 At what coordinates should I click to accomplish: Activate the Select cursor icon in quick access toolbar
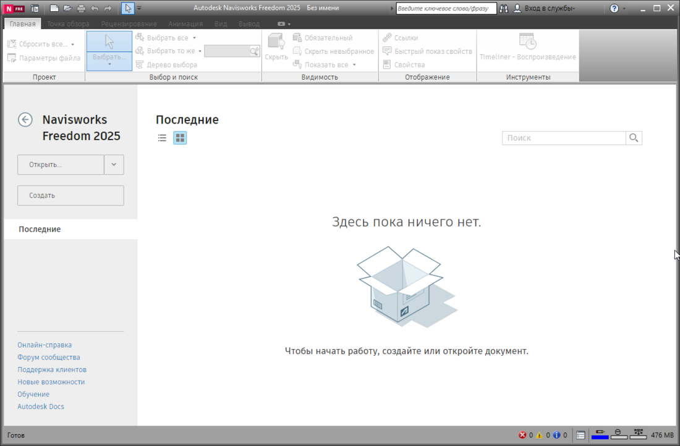click(x=128, y=8)
